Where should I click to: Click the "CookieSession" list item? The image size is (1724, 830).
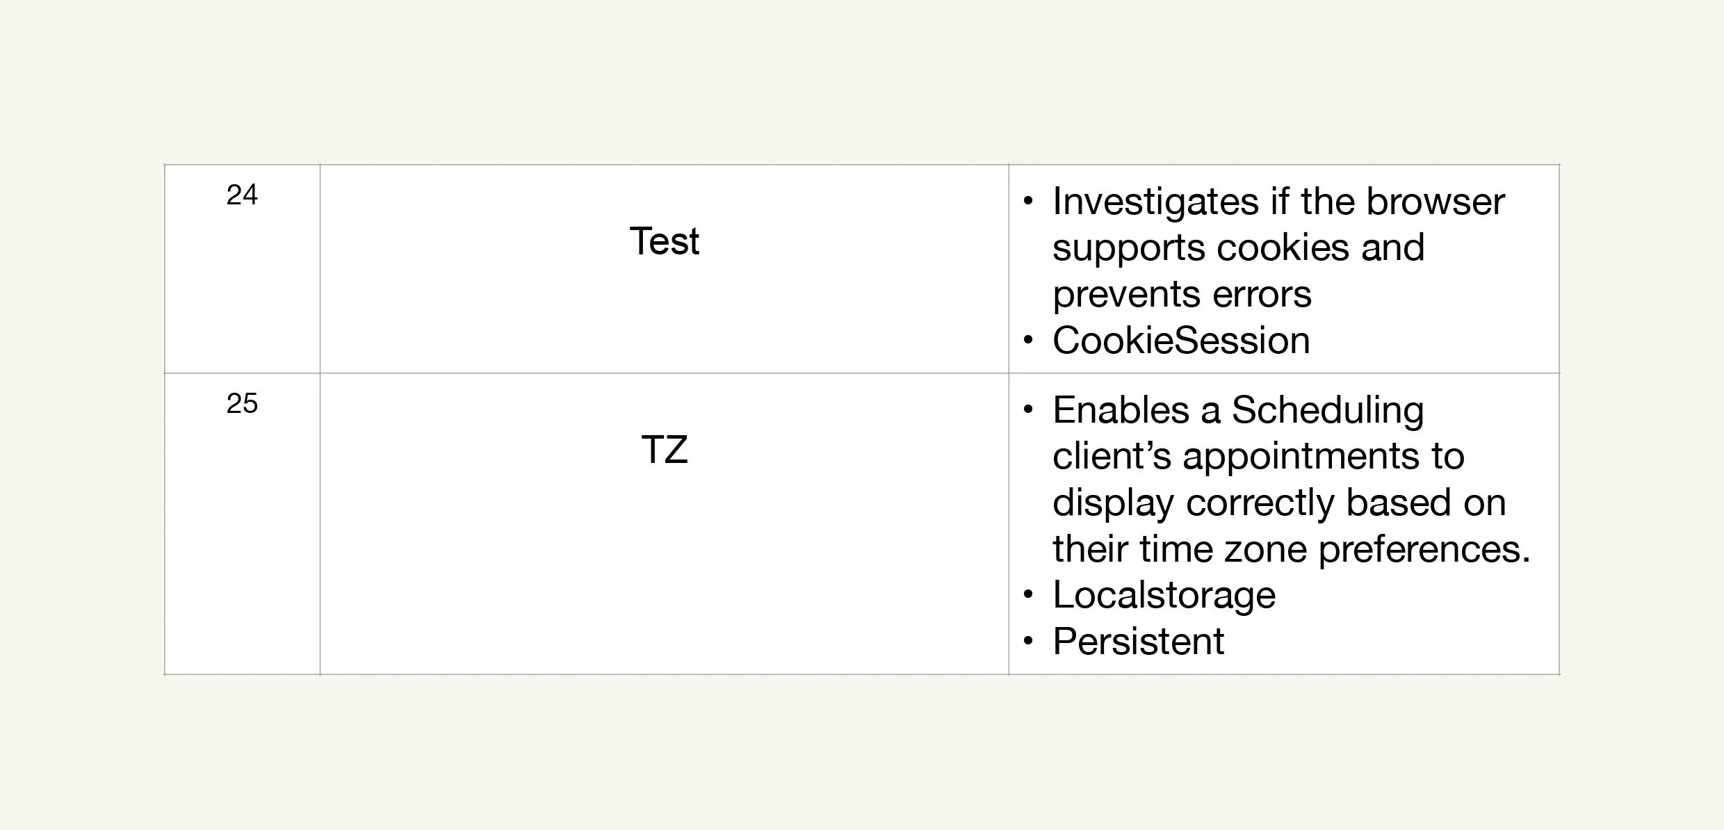[x=1180, y=341]
